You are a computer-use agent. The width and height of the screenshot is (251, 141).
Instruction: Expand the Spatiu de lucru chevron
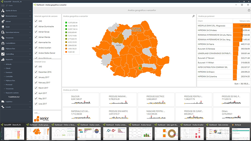[30, 11]
